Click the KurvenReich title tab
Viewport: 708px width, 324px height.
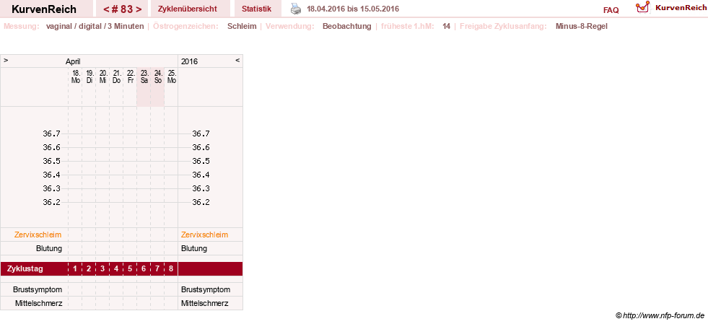(44, 9)
